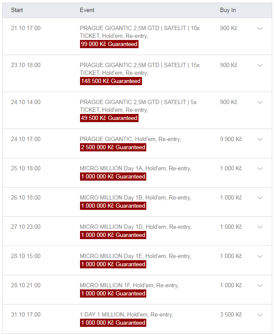Click the Event column header

(x=87, y=10)
